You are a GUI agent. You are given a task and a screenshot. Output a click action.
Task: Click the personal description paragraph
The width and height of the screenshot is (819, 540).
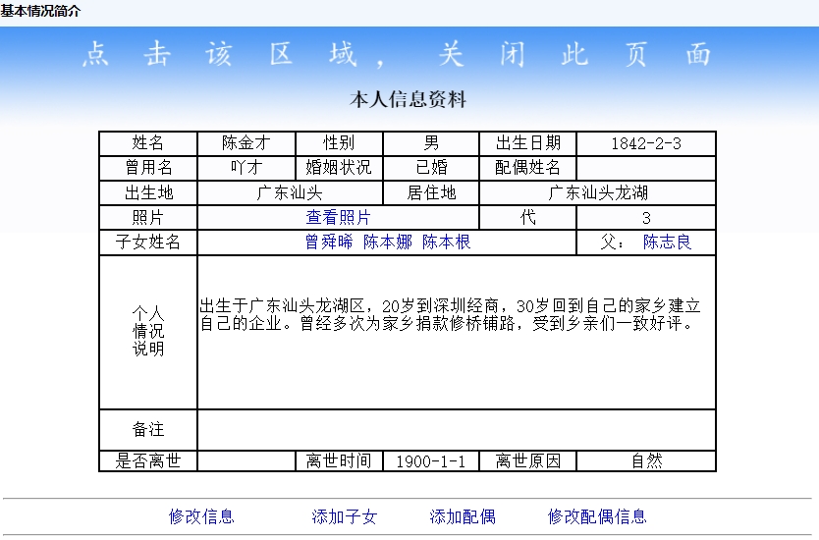point(450,314)
